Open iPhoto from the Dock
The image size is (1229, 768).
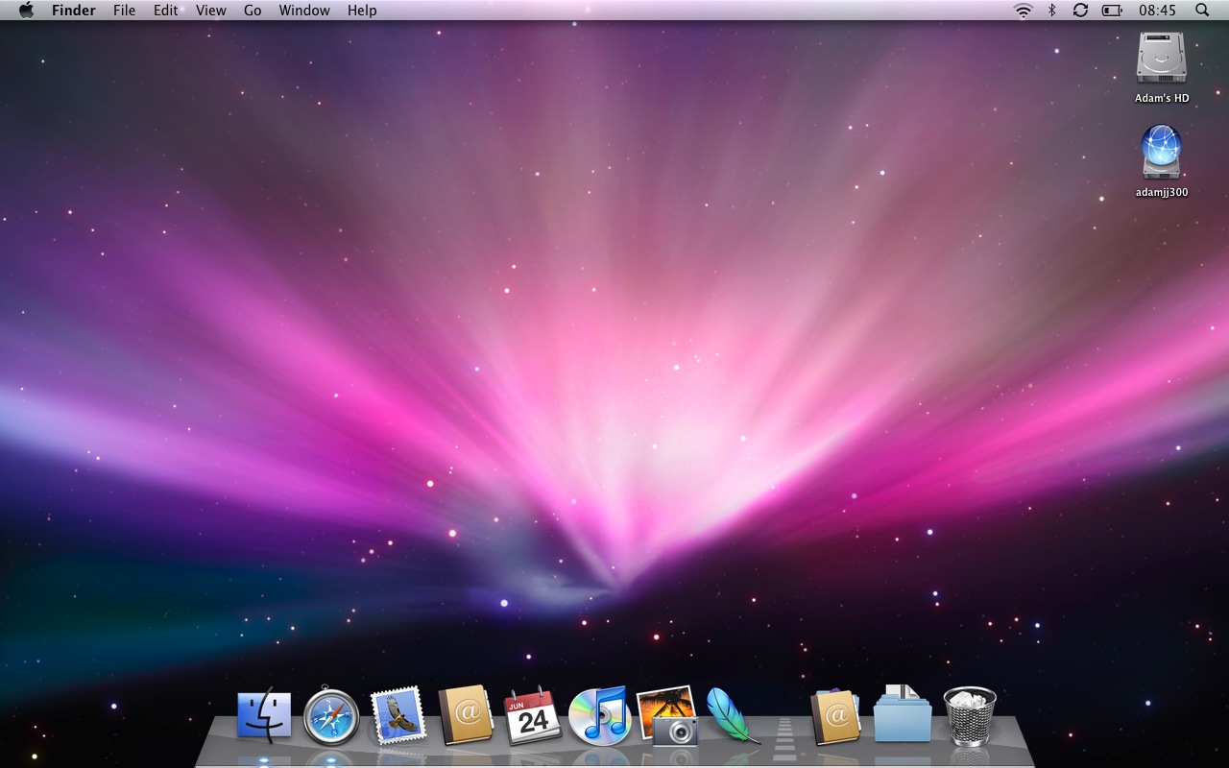coord(667,715)
